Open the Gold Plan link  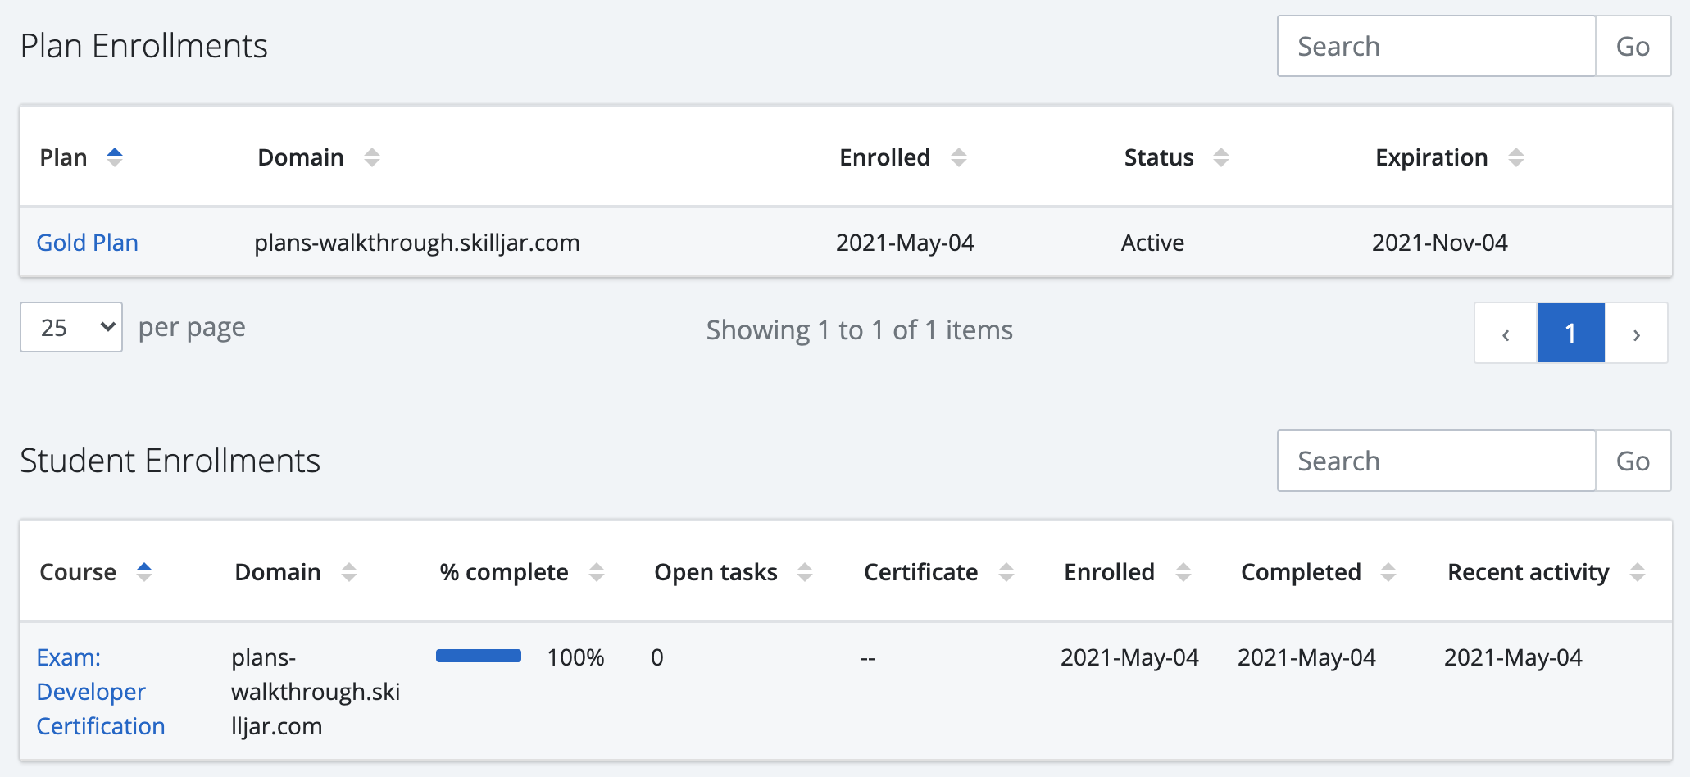coord(88,243)
